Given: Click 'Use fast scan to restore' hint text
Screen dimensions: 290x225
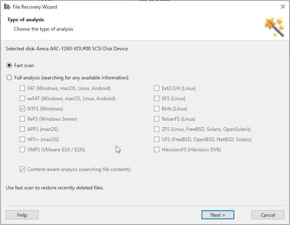Looking at the screenshot, I should (x=54, y=188).
